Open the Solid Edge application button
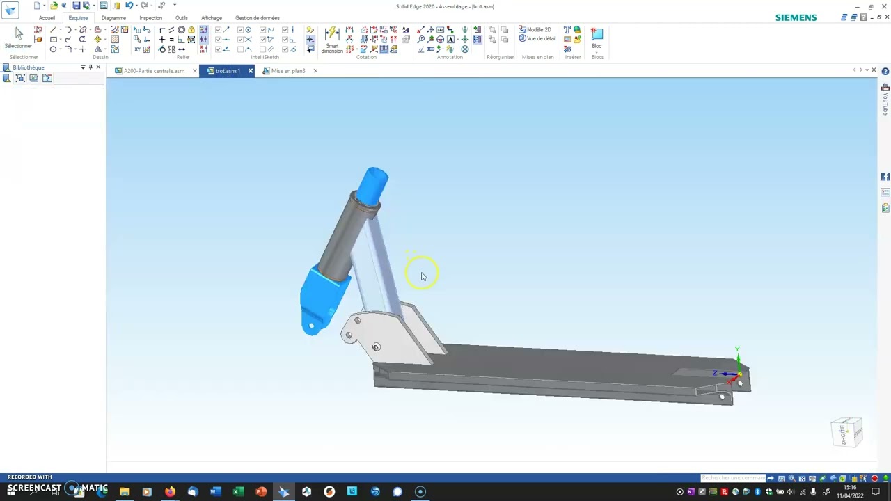The image size is (891, 501). [10, 10]
